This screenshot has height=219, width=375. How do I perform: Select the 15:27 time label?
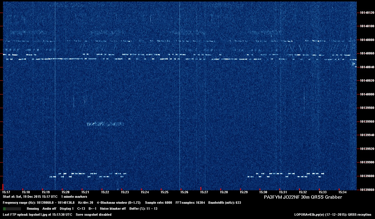coord(204,192)
